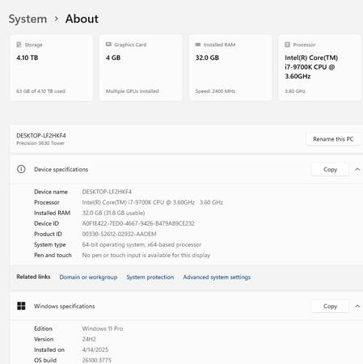Image resolution: width=363 pixels, height=364 pixels.
Task: Open System protection link
Action: click(x=150, y=277)
